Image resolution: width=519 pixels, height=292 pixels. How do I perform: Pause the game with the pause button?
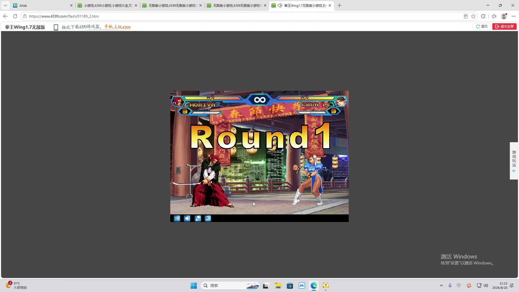[177, 218]
